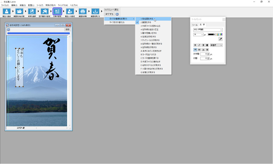273x164 pixels.
Task: Click the 裏面を印刷 printer icon
Action: tap(83, 12)
